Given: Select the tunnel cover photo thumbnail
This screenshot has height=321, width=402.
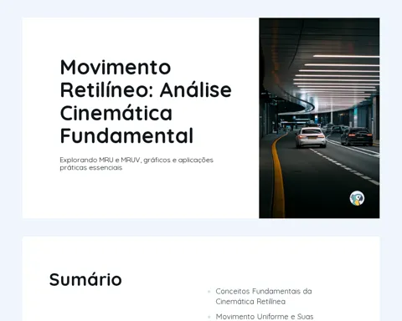Looking at the screenshot, I should pyautogui.click(x=319, y=118).
